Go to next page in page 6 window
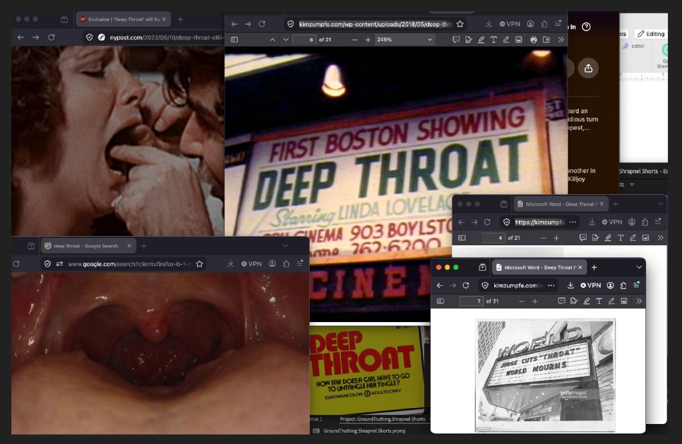Screen dimensions: 682x444 point(286,39)
